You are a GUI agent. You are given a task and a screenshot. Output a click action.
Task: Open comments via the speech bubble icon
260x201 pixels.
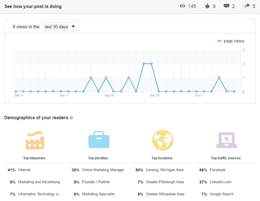pyautogui.click(x=227, y=6)
